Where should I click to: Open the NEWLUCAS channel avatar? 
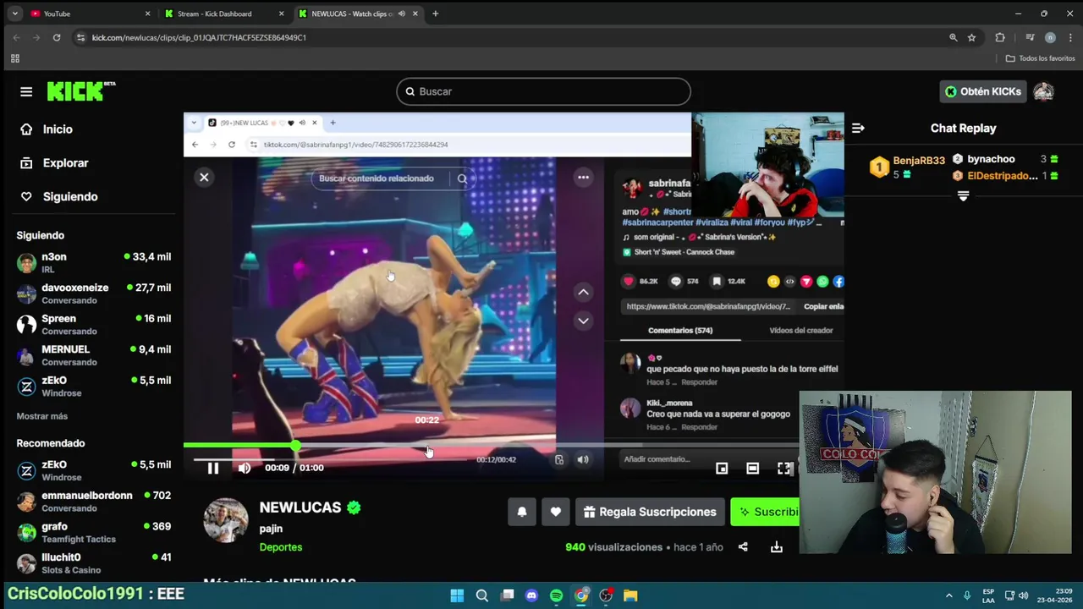click(x=226, y=520)
